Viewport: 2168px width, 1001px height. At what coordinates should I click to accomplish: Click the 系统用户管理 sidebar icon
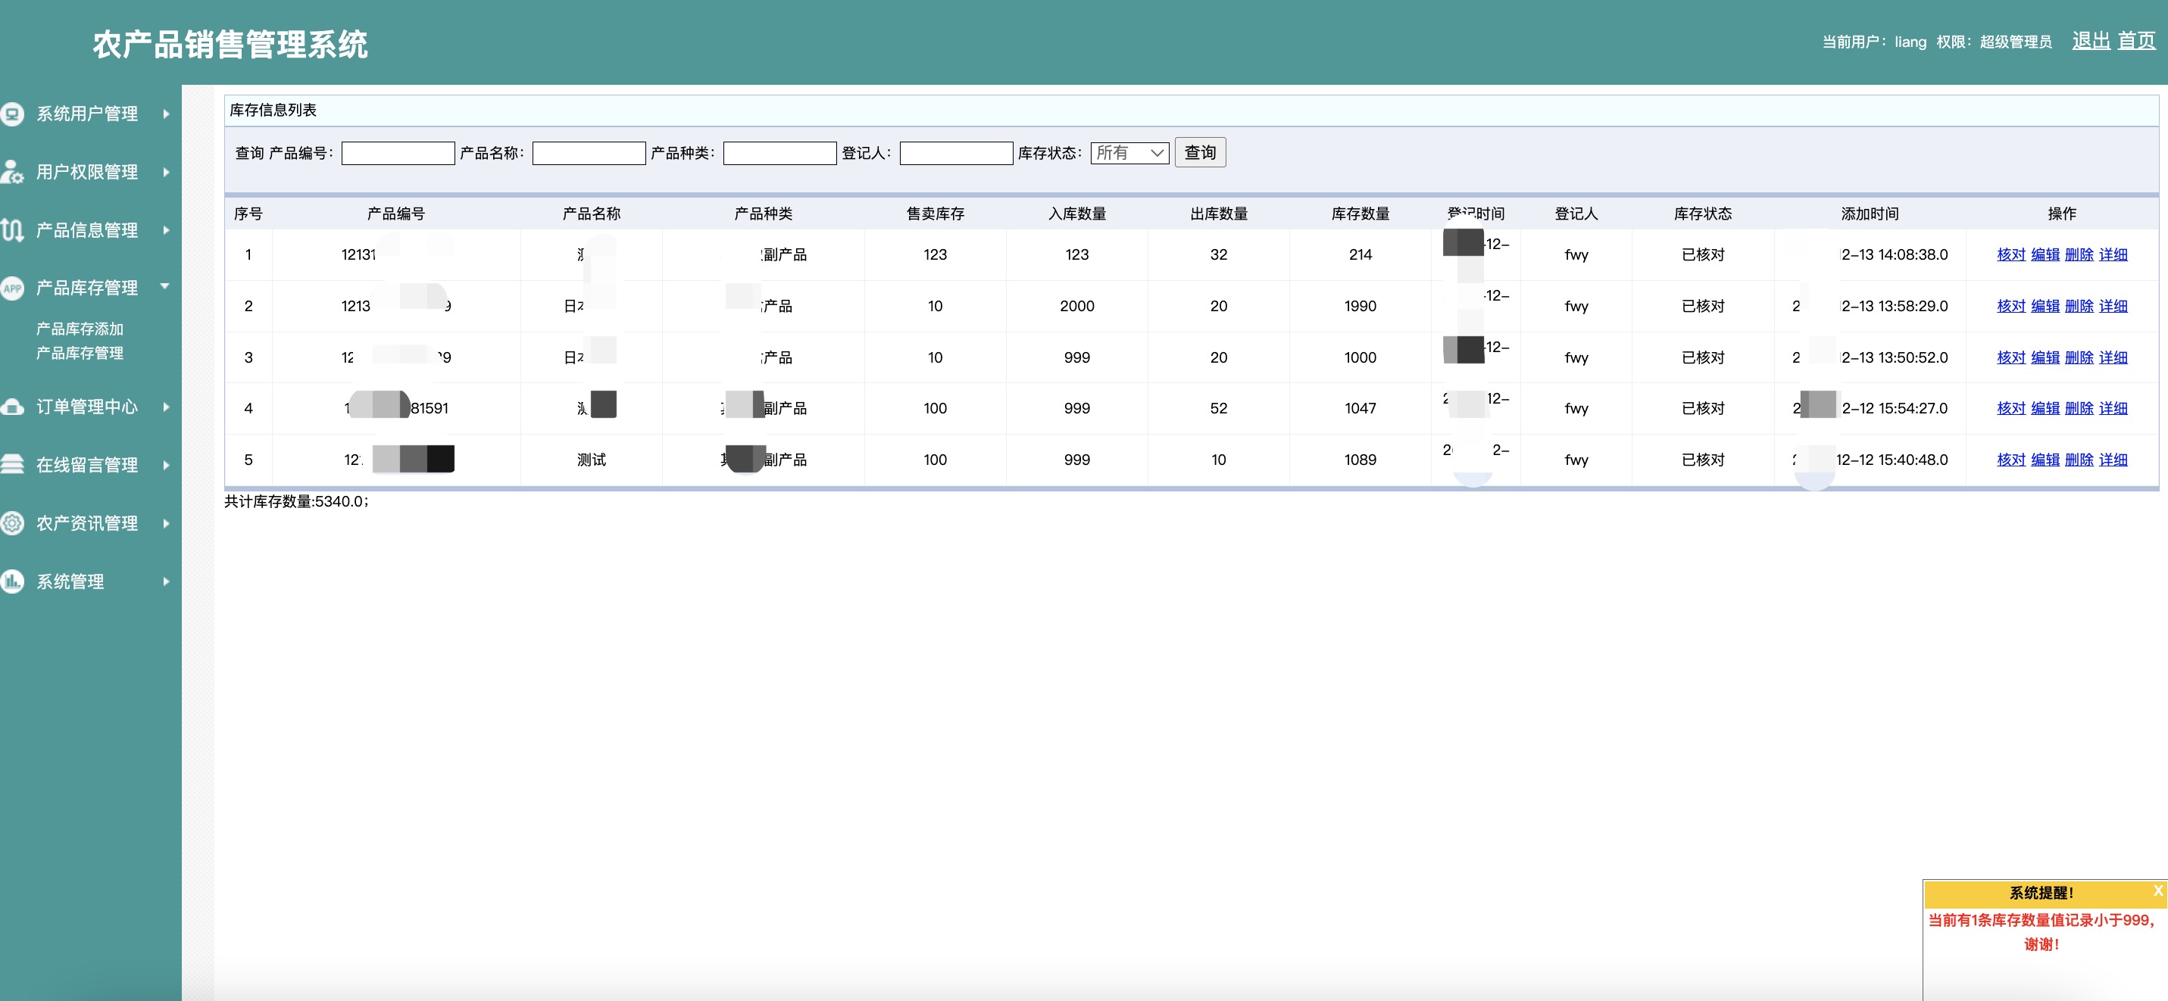pos(12,114)
